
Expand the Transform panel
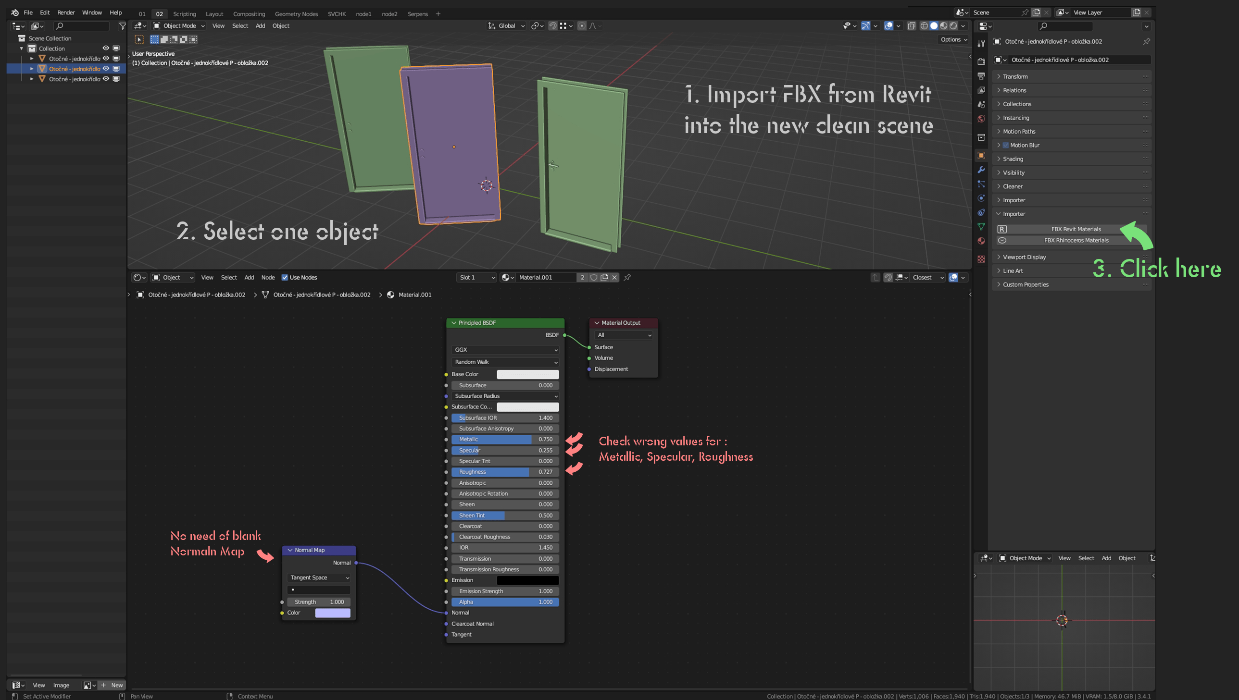pyautogui.click(x=1015, y=76)
